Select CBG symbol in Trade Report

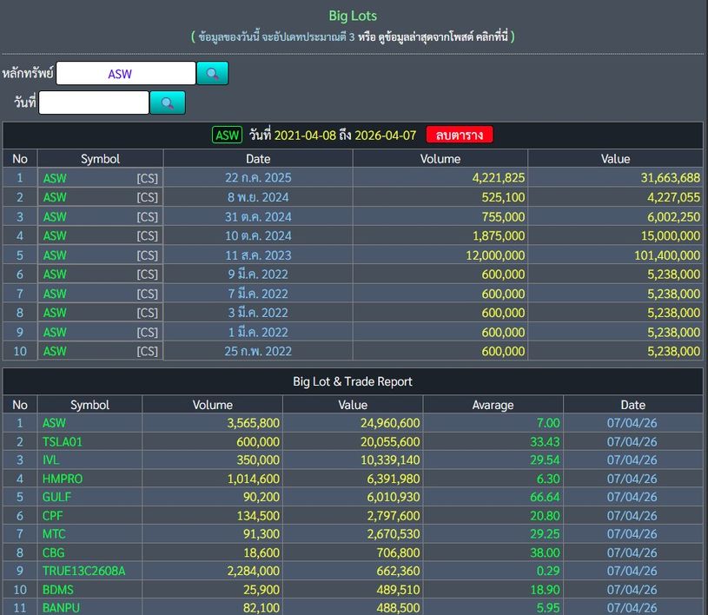point(54,552)
